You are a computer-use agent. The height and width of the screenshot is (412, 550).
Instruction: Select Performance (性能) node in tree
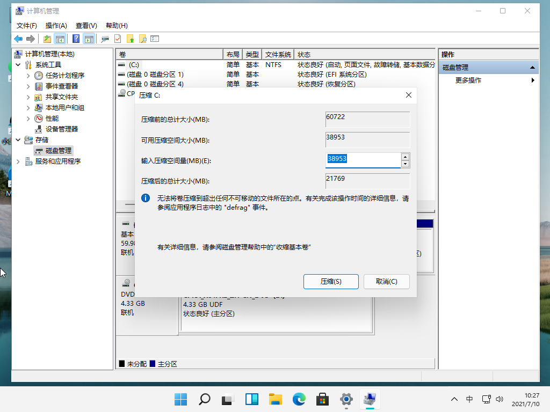coord(52,119)
